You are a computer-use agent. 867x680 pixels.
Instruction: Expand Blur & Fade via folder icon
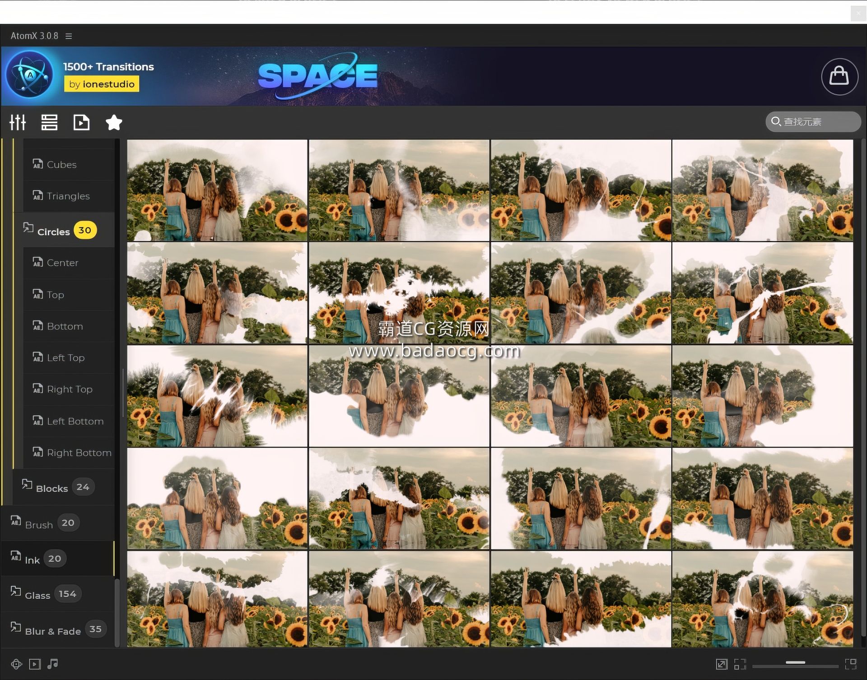pyautogui.click(x=16, y=627)
